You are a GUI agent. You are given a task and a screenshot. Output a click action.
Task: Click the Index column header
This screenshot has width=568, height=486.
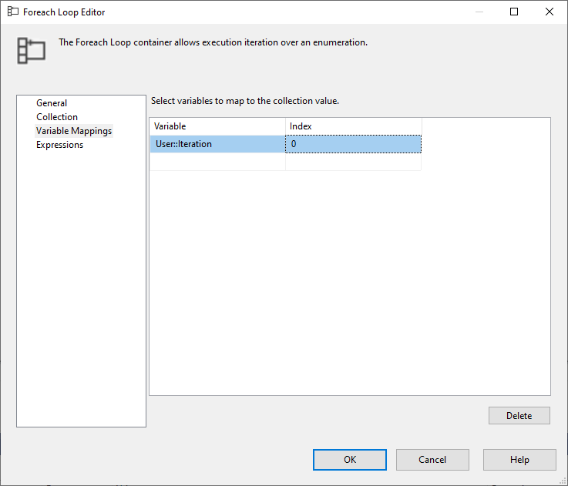click(353, 126)
